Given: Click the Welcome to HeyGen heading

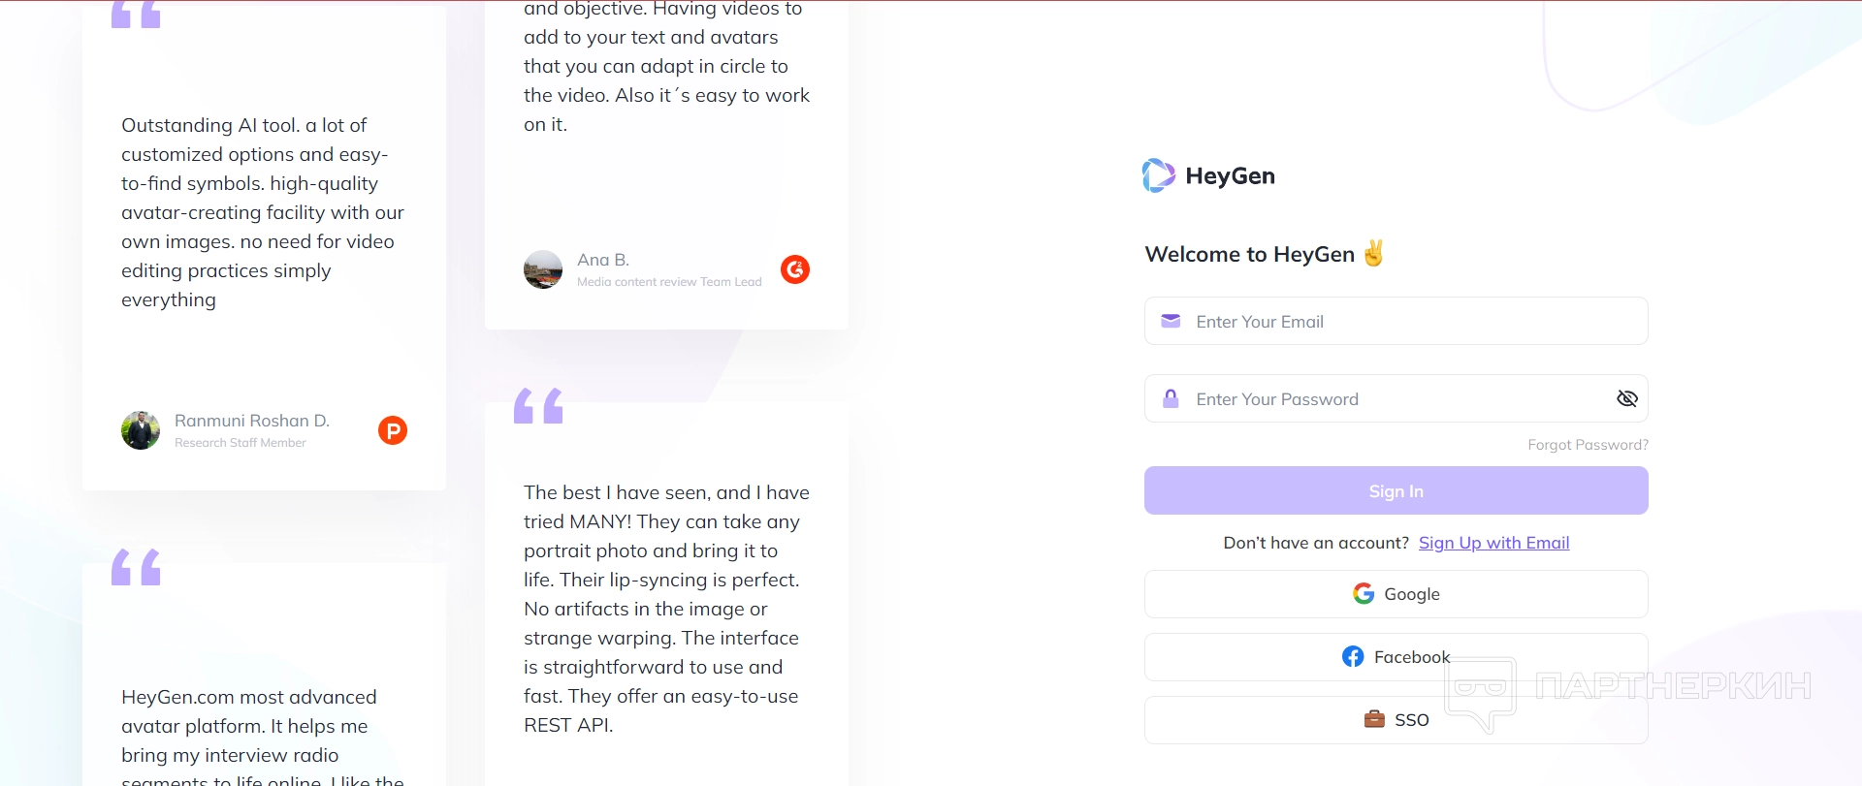Looking at the screenshot, I should 1265,254.
